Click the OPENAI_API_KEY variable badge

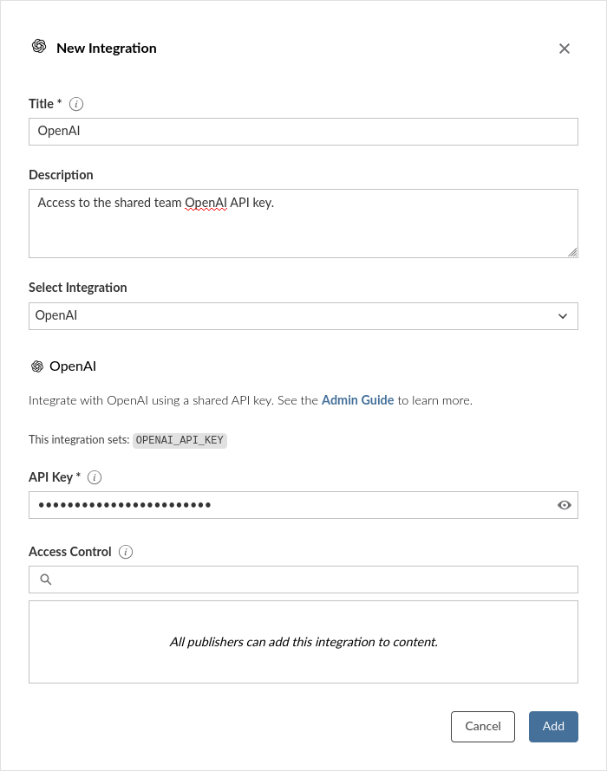(x=179, y=440)
